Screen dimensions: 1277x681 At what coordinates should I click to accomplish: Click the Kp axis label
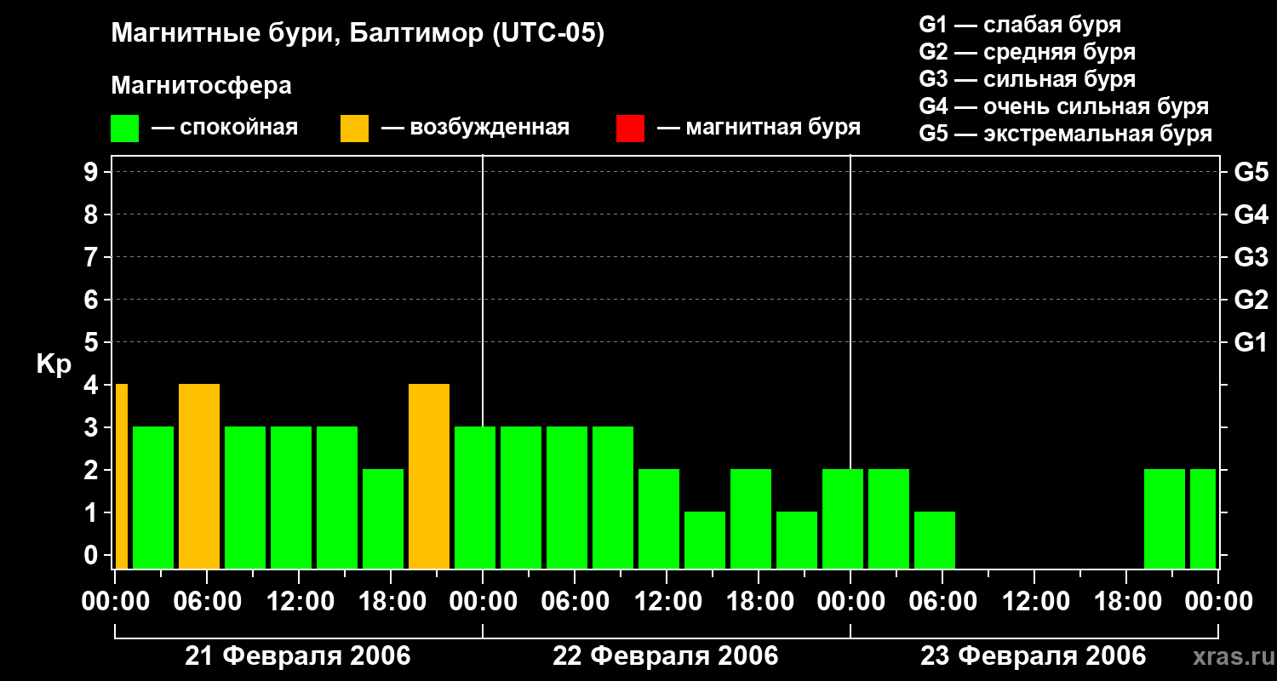(54, 364)
